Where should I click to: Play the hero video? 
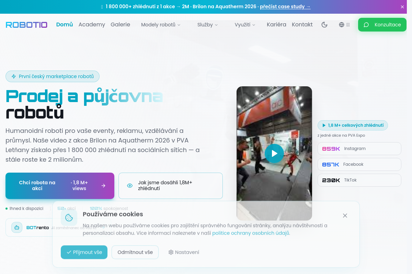pos(274,153)
